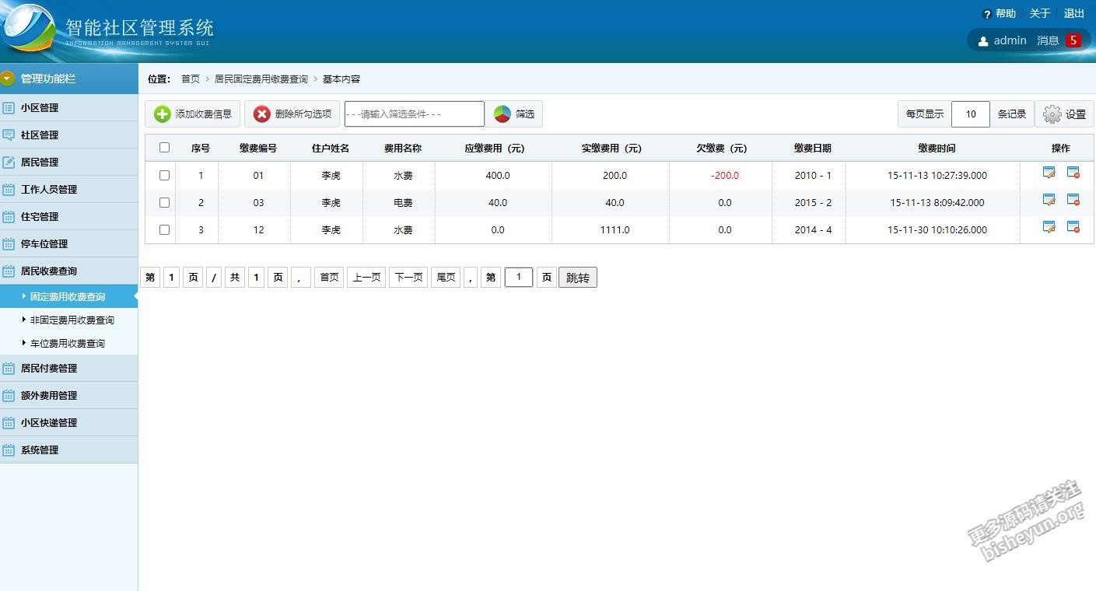Screen dimensions: 1096x591
Task: Click the gear settings icon
Action: pos(1052,114)
